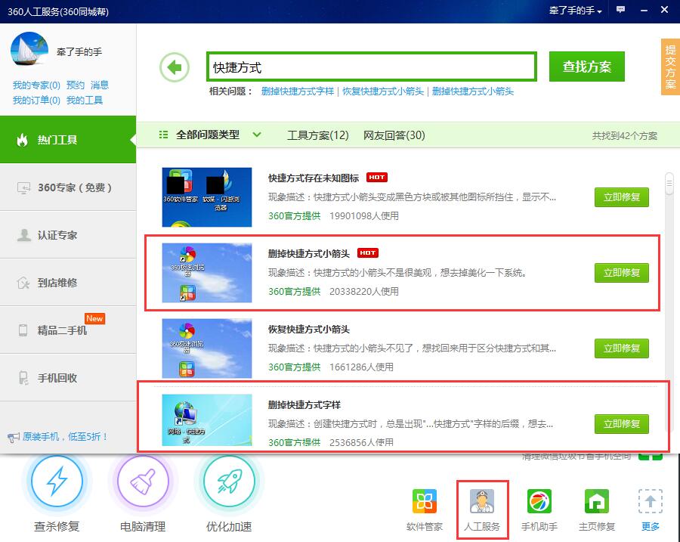This screenshot has width=680, height=542.
Task: Open 手机助手 icon
Action: (539, 501)
